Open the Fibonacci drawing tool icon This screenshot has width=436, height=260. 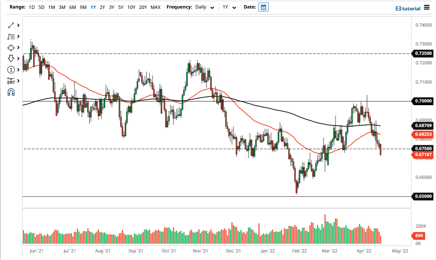(10, 36)
